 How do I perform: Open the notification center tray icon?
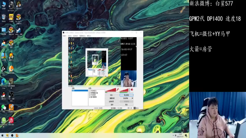pyautogui.click(x=186, y=136)
